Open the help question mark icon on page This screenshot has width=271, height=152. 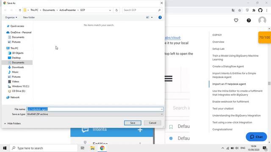[x=249, y=21]
